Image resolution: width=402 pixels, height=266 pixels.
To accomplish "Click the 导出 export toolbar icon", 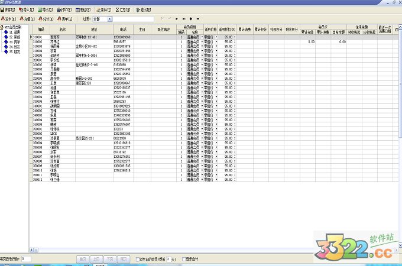I will [40, 10].
